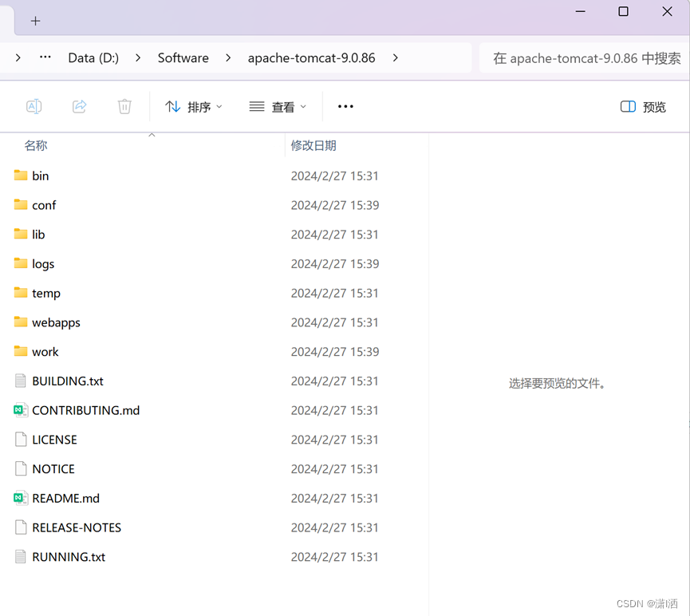Image resolution: width=690 pixels, height=616 pixels.
Task: Open the View (查看) dropdown
Action: 278,107
